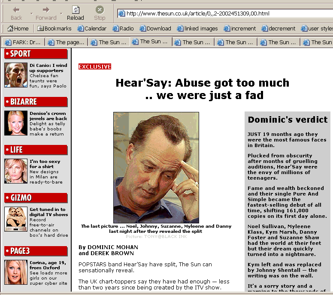Click the photo caption 'The last picture ...'
The width and height of the screenshot is (333, 295).
[x=156, y=229]
